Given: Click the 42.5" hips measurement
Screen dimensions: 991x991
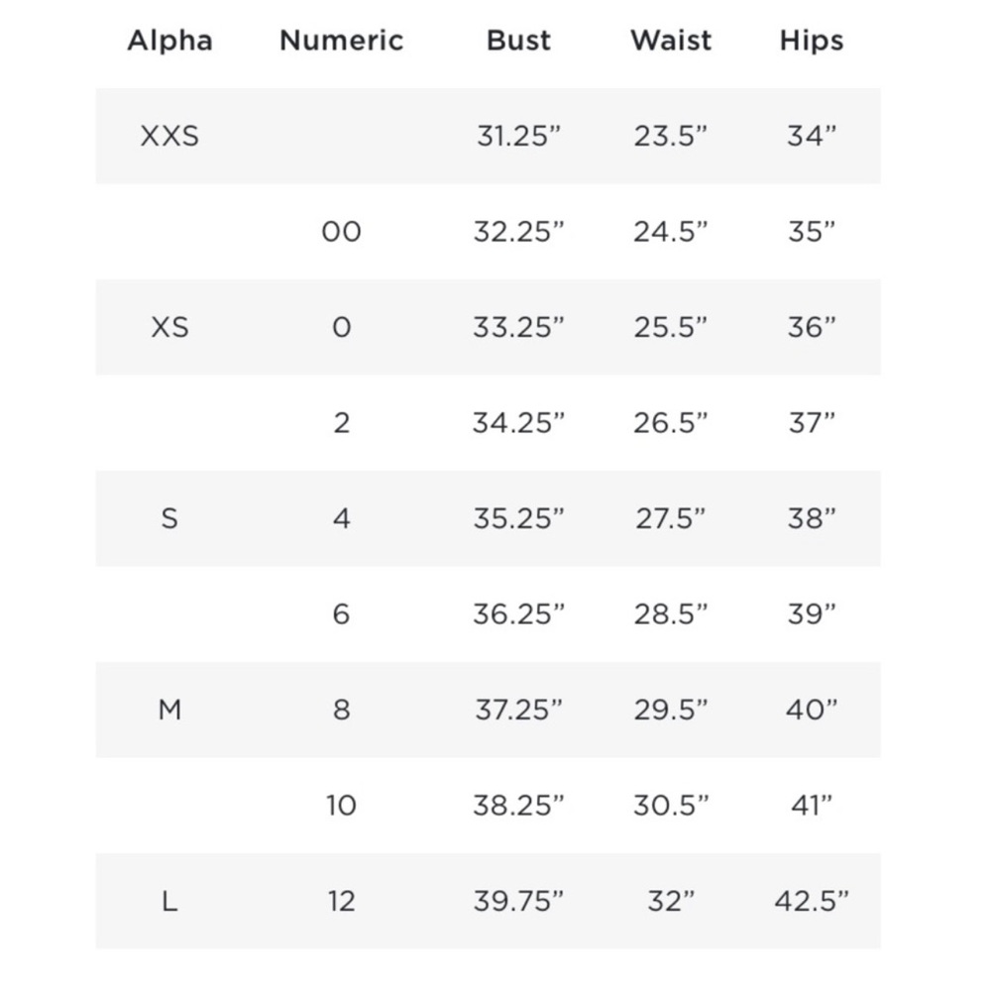Looking at the screenshot, I should 812,901.
